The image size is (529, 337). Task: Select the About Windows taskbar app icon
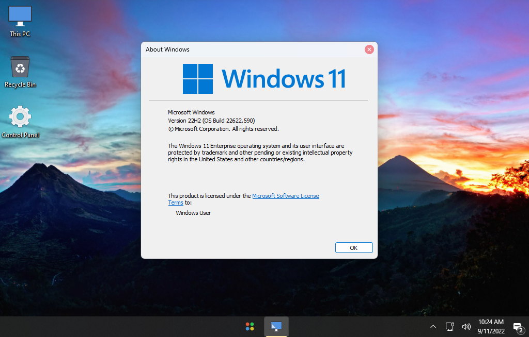tap(276, 326)
